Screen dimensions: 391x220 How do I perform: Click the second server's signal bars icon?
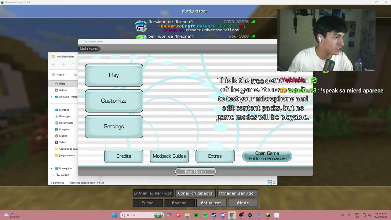click(253, 36)
